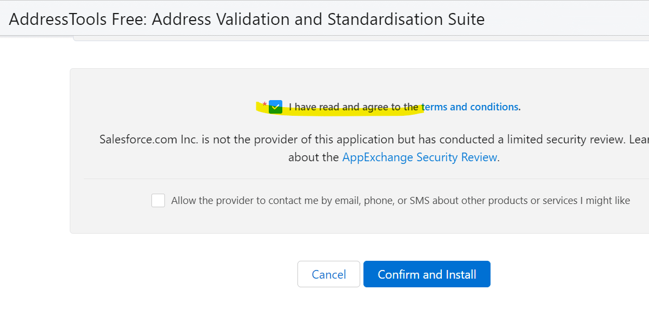This screenshot has width=649, height=323.
Task: Uncheck the terms and conditions agreement checkbox
Action: click(x=276, y=107)
